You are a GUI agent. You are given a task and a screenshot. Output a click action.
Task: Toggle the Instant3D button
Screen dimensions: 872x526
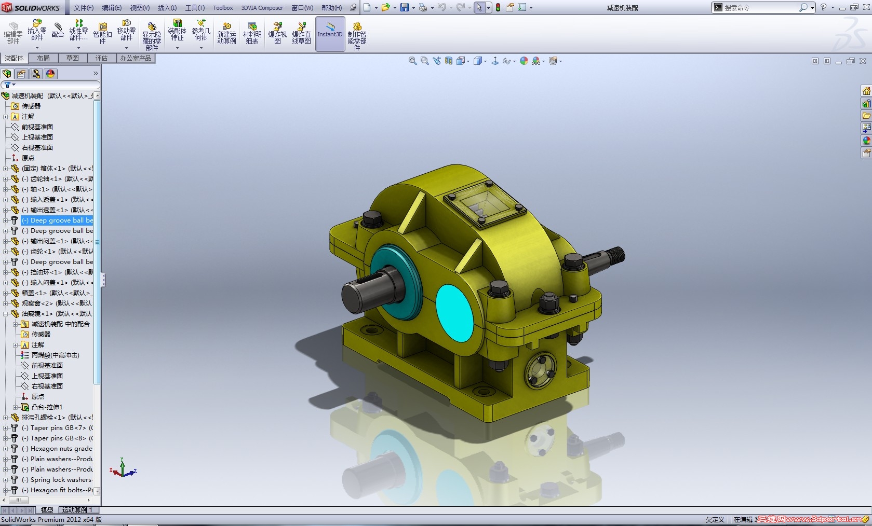(x=330, y=34)
